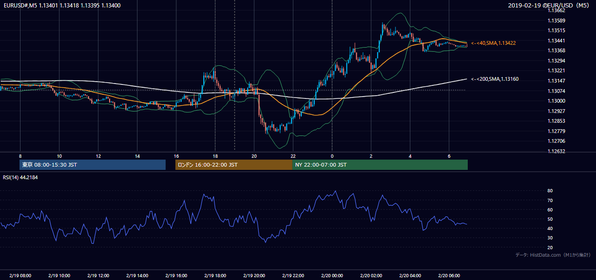Click hour tick 0 under the price chart
Screen dimensions: 596x280
332,156
